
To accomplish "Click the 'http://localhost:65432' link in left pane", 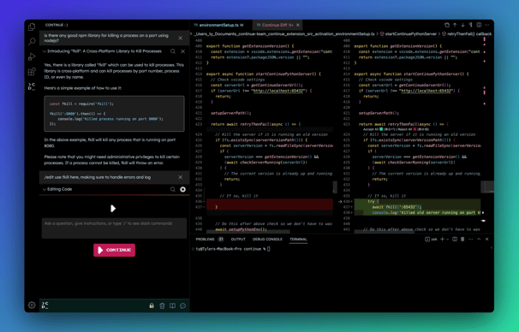I will [278, 91].
